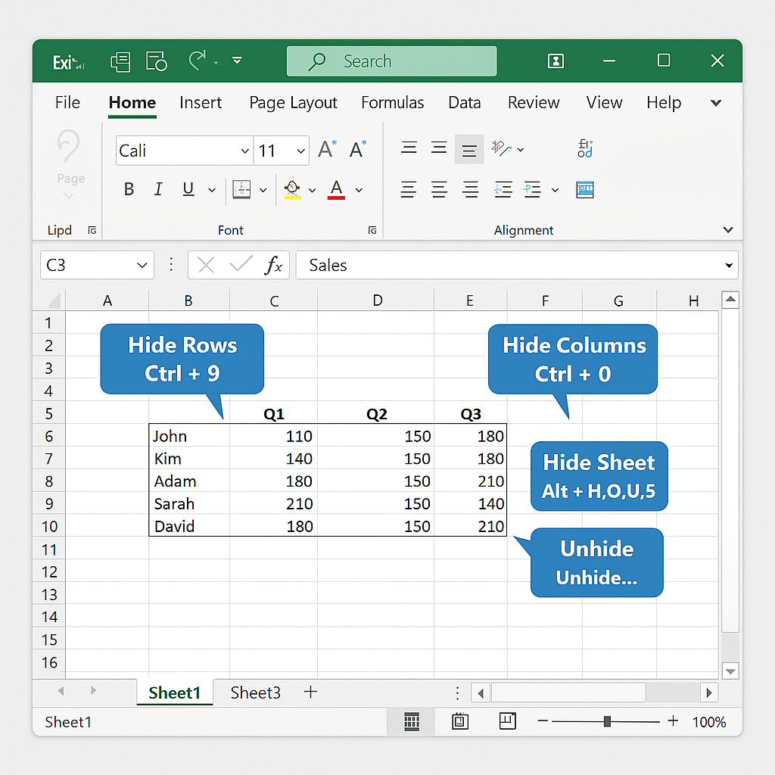Switch to the View tab
The height and width of the screenshot is (775, 775).
(x=604, y=102)
